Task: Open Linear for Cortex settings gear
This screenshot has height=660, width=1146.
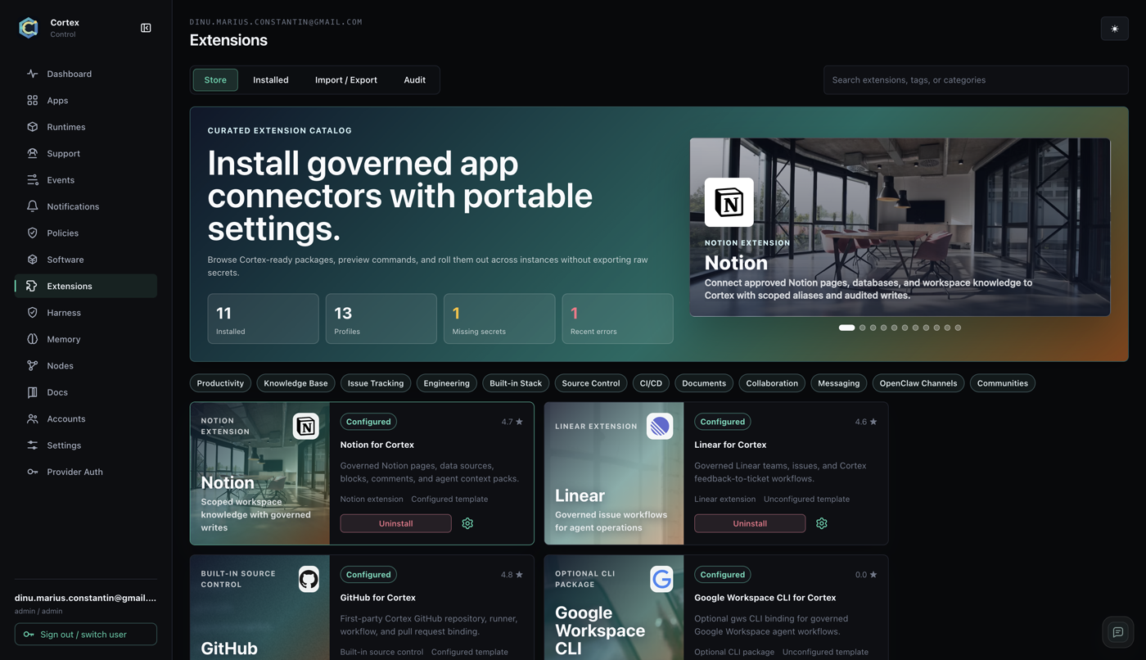Action: point(822,523)
